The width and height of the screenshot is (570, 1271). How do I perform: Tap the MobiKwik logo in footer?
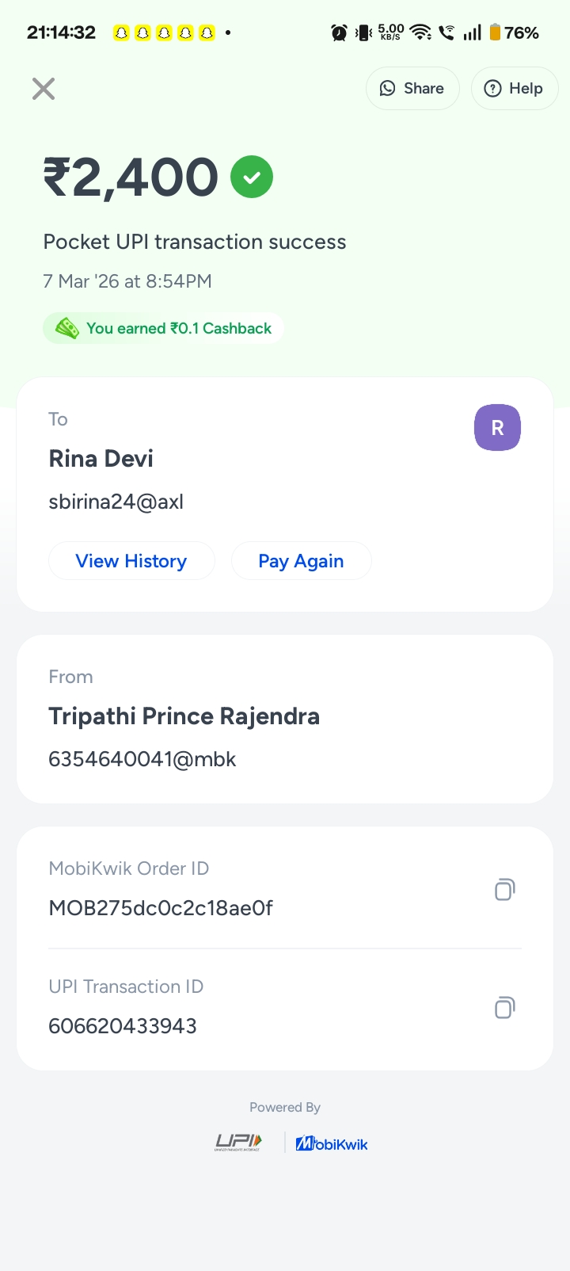click(332, 1143)
